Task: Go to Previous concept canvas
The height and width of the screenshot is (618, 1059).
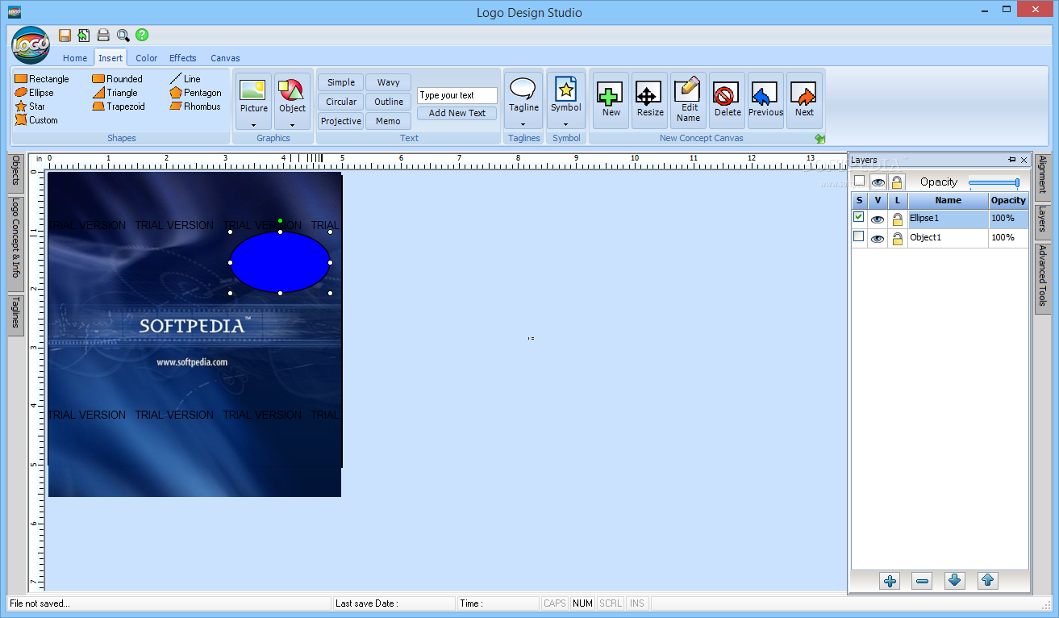Action: 765,101
